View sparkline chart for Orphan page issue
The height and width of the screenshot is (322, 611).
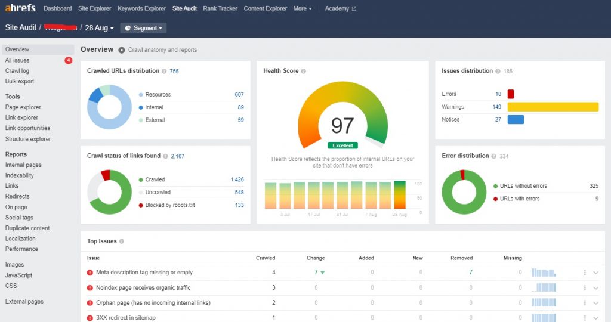(x=544, y=302)
